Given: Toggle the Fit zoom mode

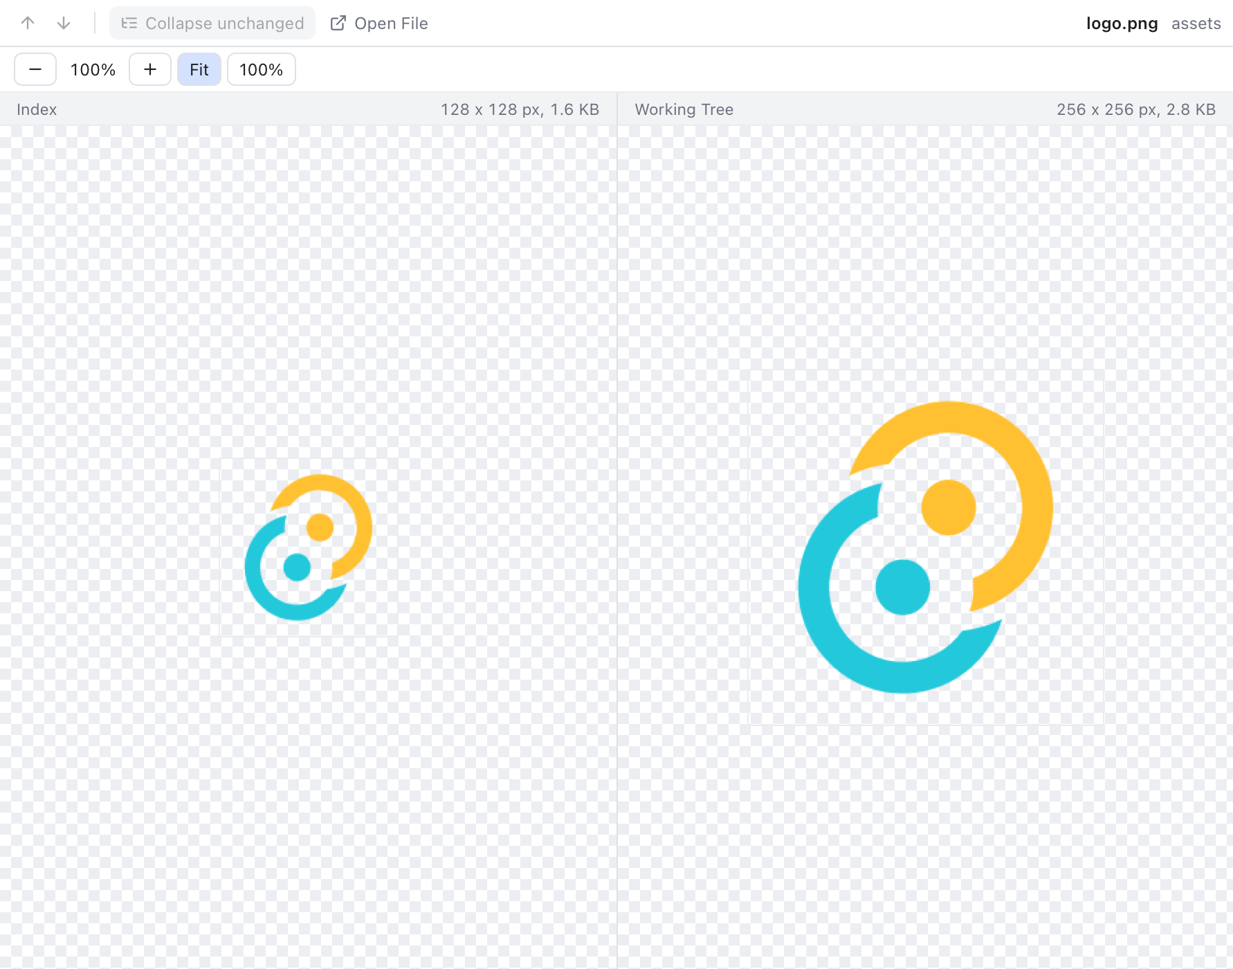Looking at the screenshot, I should pyautogui.click(x=199, y=69).
